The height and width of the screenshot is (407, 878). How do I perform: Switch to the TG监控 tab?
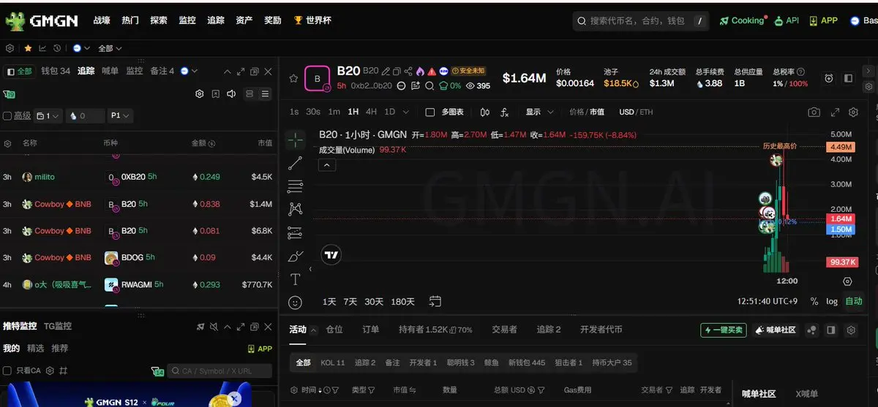(x=58, y=326)
